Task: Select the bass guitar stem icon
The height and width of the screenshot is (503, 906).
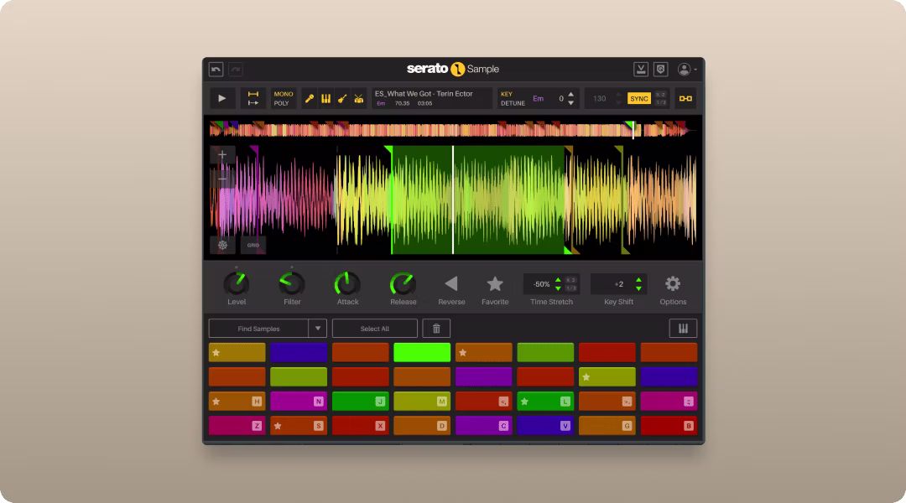Action: (342, 99)
